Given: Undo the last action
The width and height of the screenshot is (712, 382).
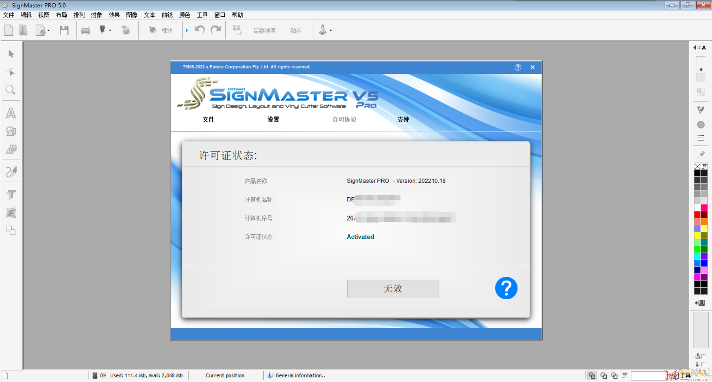Looking at the screenshot, I should 200,30.
